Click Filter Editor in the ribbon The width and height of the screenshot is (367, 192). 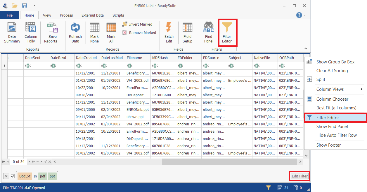(x=227, y=32)
